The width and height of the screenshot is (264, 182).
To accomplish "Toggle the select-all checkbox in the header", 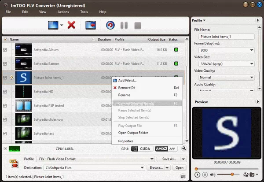I will (x=5, y=40).
